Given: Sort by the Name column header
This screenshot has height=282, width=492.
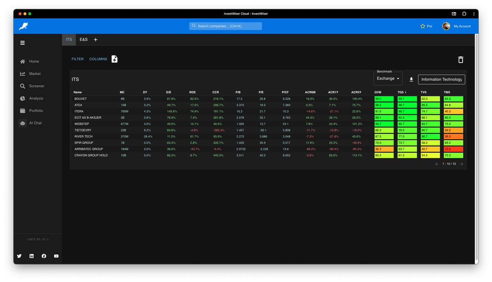Looking at the screenshot, I should (77, 92).
